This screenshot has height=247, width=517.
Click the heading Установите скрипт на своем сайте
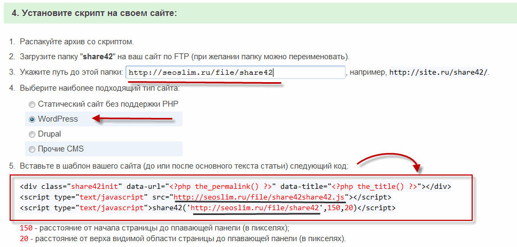[x=93, y=13]
